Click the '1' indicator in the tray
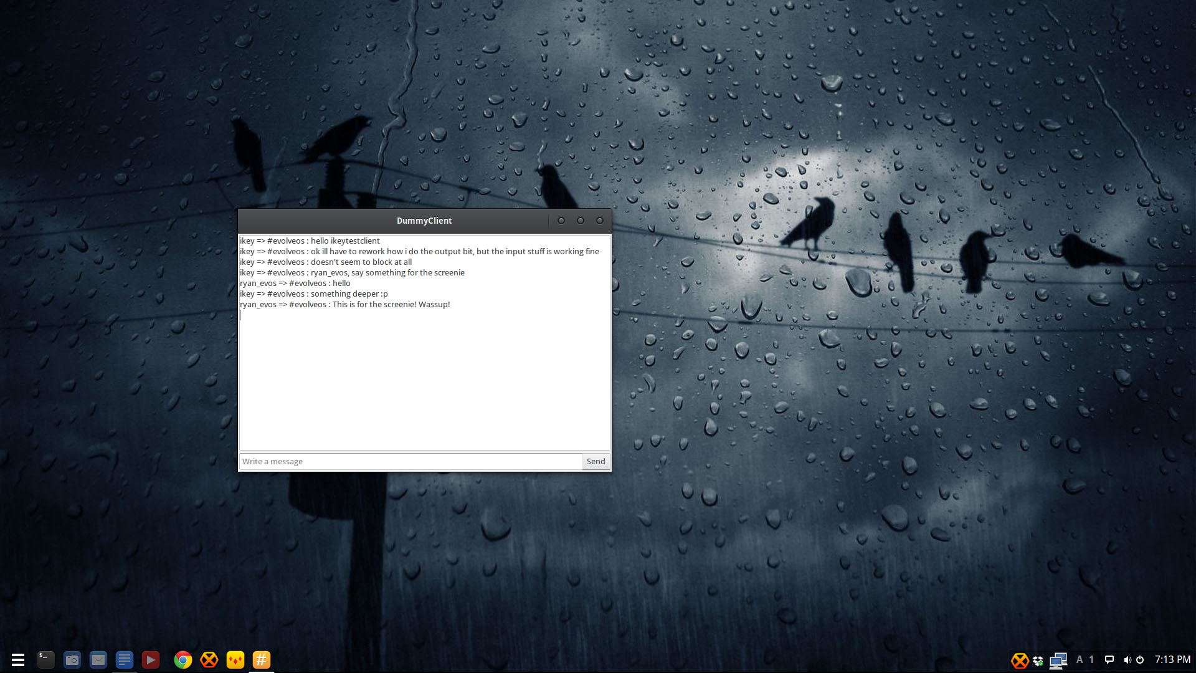This screenshot has width=1196, height=673. pos(1091,659)
